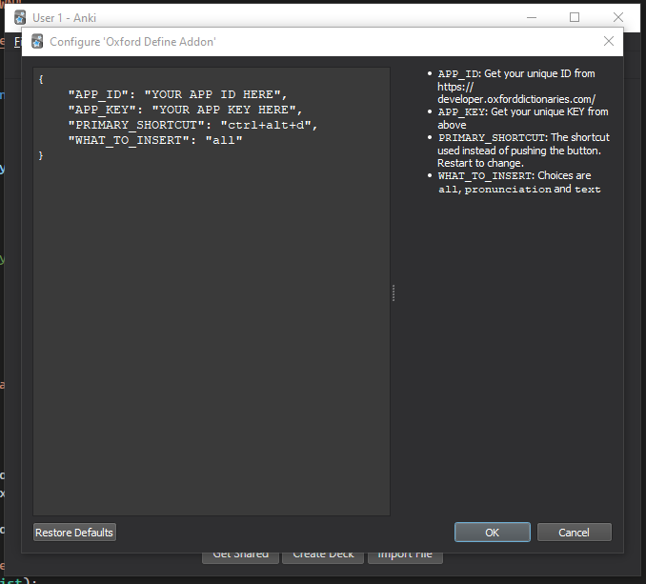Confirm the configuration with OK

(492, 533)
